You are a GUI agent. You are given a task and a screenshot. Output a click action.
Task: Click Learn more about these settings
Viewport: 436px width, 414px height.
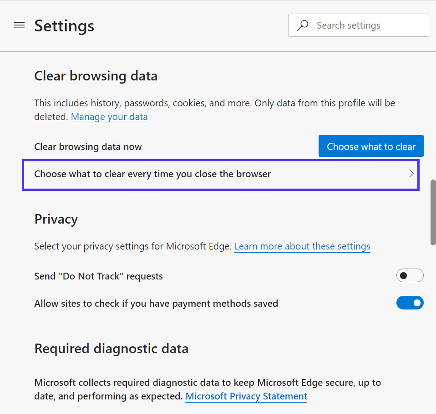click(x=302, y=246)
